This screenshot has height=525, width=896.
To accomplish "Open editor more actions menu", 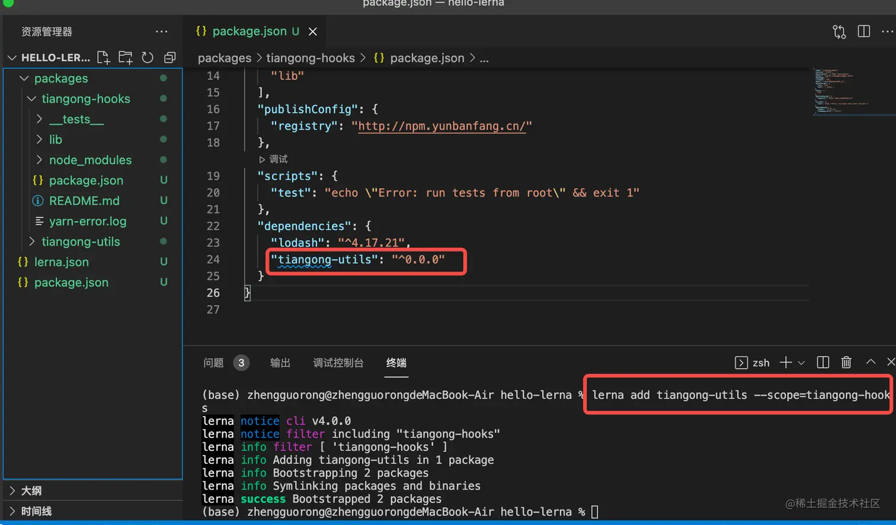I will pos(888,31).
